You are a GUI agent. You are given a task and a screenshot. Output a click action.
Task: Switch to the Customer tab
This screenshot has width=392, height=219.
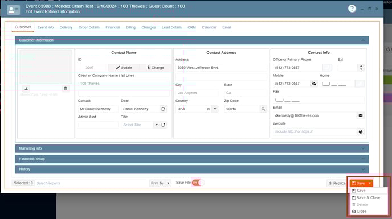23,27
